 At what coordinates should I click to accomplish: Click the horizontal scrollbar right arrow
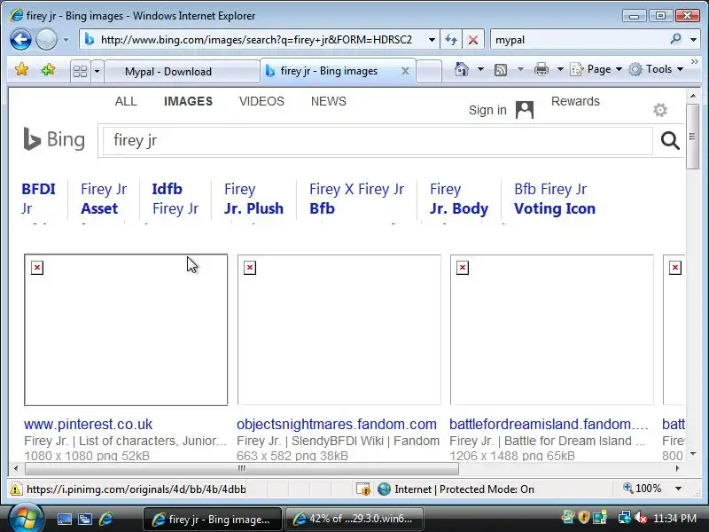click(x=677, y=469)
